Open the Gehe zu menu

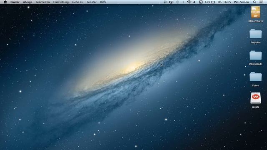coord(78,2)
